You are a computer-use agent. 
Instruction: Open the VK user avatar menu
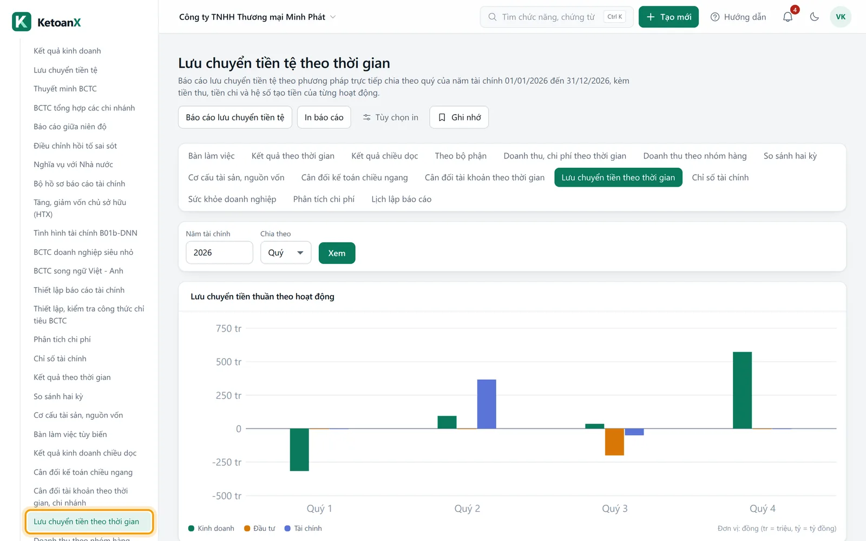point(841,17)
